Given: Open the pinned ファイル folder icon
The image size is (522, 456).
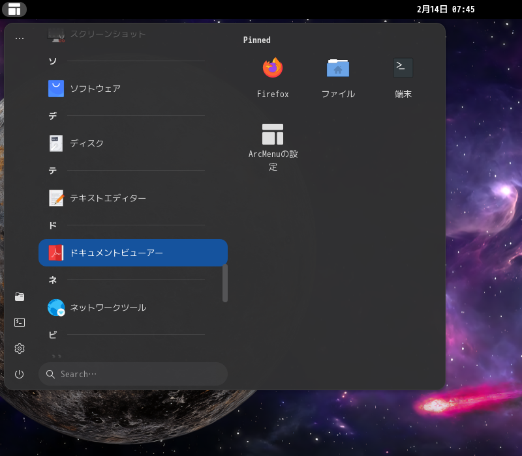Looking at the screenshot, I should point(338,68).
